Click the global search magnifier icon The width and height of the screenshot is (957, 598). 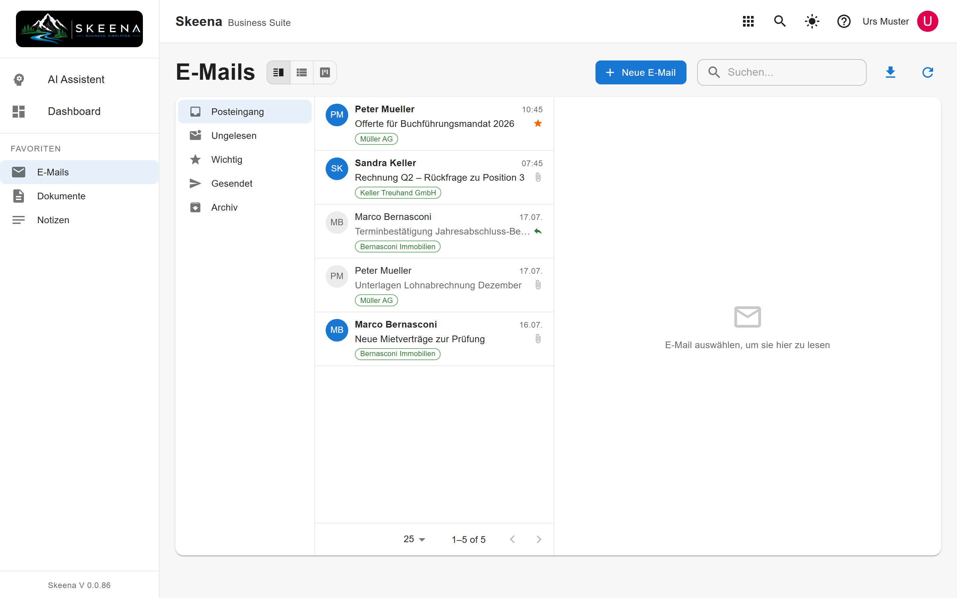coord(780,21)
